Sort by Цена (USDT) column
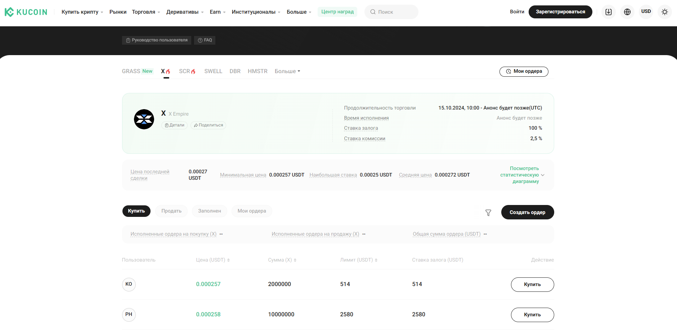Screen dimensions: 677x330 [213, 260]
